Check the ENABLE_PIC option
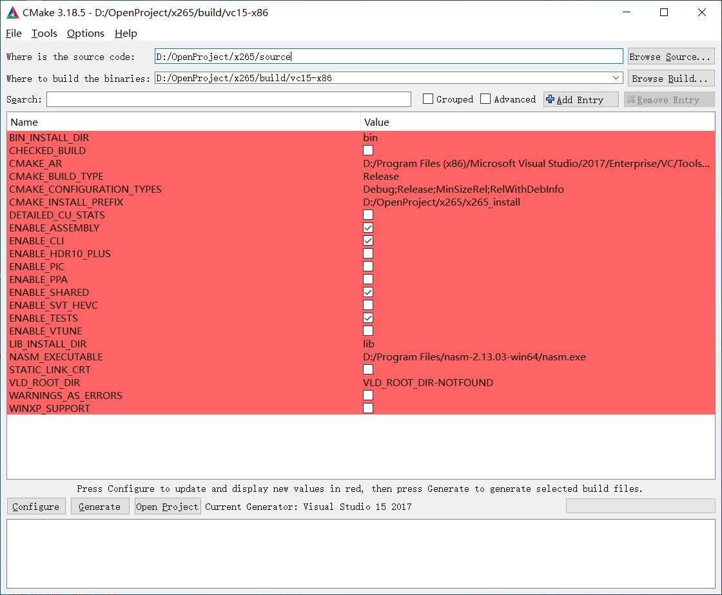Viewport: 722px width, 595px height. pos(368,267)
